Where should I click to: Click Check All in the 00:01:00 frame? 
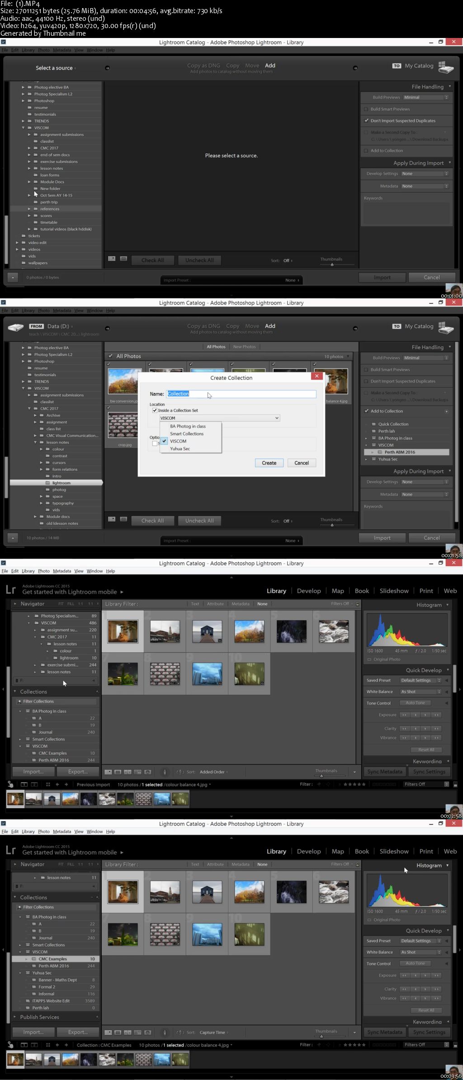152,260
